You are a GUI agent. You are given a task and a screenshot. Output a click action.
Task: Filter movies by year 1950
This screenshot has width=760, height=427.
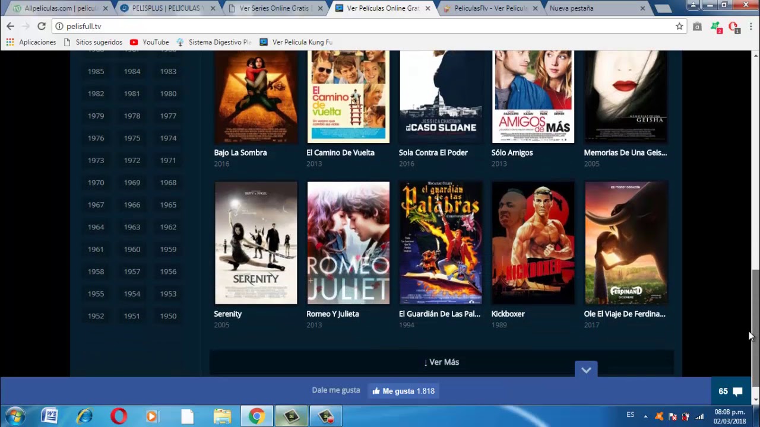click(x=168, y=316)
